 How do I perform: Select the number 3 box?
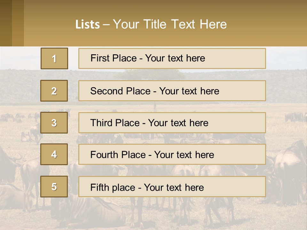pyautogui.click(x=54, y=123)
